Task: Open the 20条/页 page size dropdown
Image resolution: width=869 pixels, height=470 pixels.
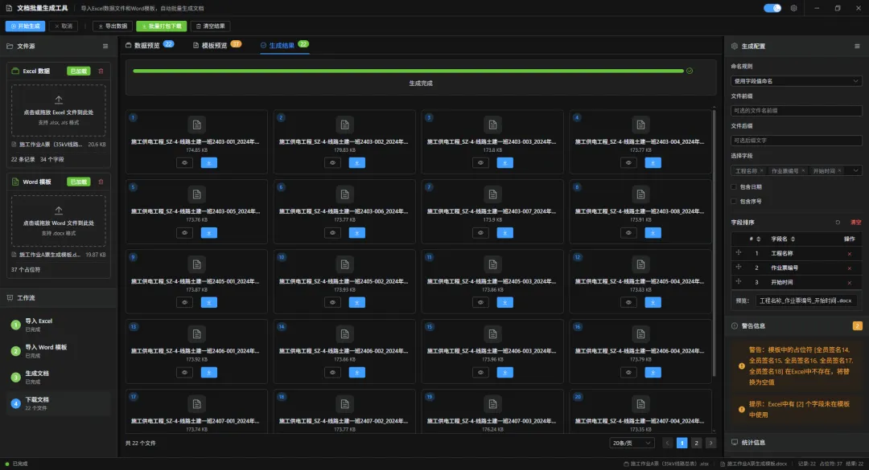Action: (632, 443)
